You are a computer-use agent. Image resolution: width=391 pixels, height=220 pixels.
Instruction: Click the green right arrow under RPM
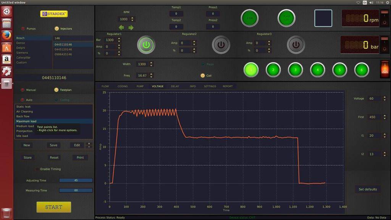(x=131, y=27)
